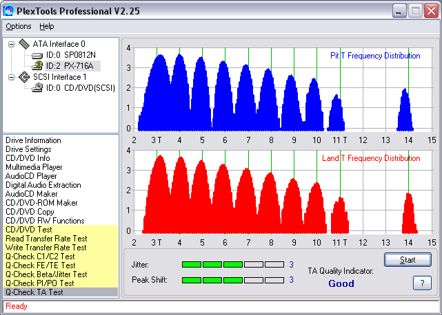Open CD/DVD-ROM Maker function
Screen dimensions: 442x315
tap(41, 203)
